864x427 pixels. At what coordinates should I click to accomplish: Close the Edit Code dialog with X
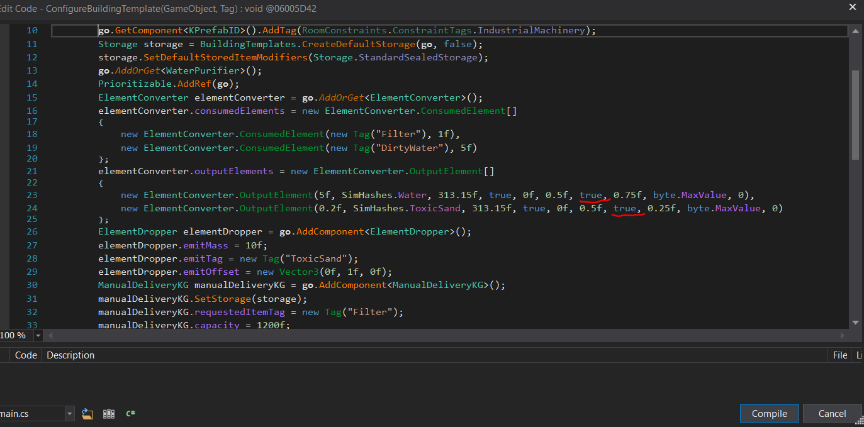tap(852, 8)
